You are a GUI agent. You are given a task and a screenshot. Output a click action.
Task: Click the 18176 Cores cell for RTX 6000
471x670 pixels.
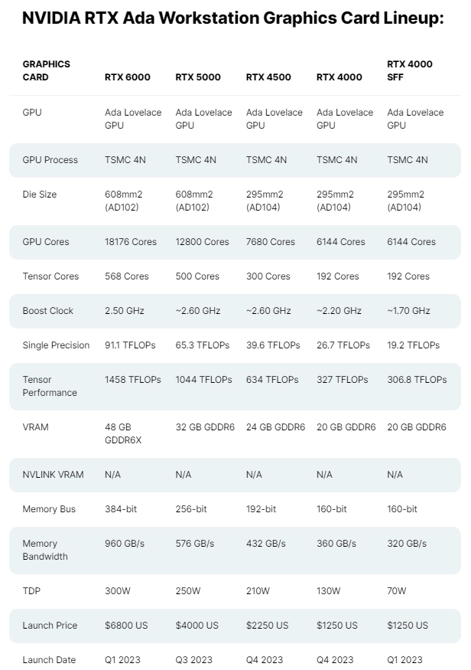[131, 242]
